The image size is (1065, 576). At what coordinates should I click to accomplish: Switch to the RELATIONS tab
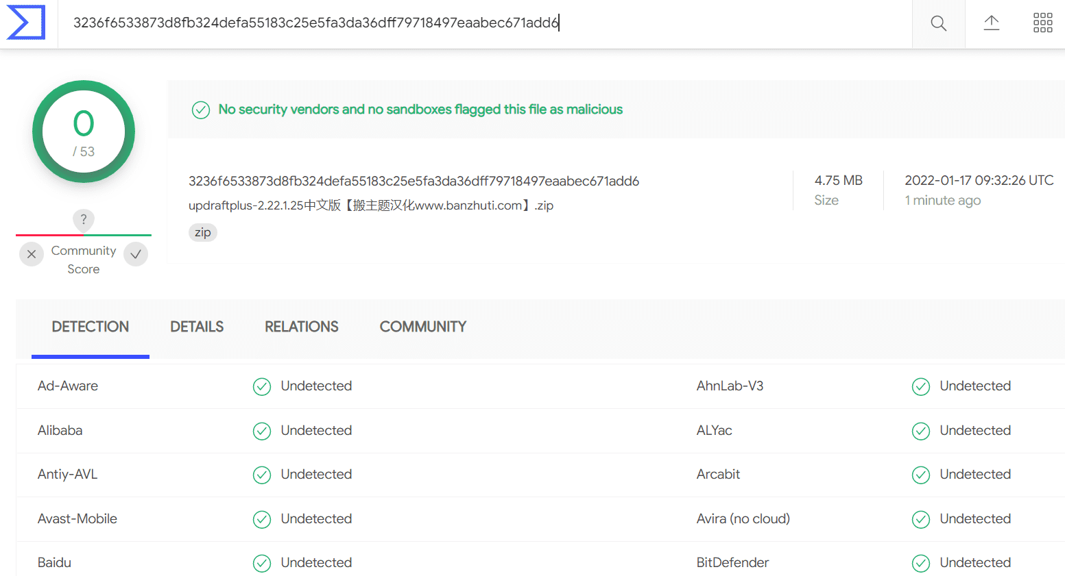pos(302,327)
